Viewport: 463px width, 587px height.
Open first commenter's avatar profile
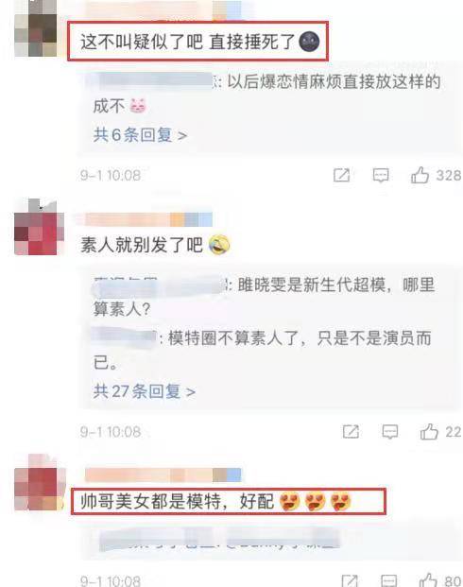tap(36, 29)
